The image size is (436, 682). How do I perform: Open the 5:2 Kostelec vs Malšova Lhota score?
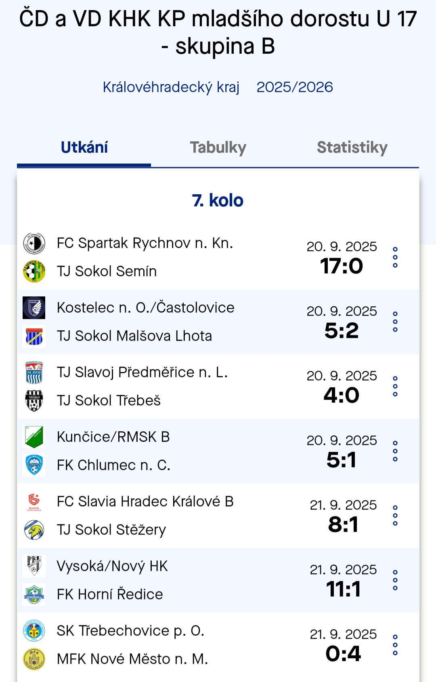[x=342, y=331]
